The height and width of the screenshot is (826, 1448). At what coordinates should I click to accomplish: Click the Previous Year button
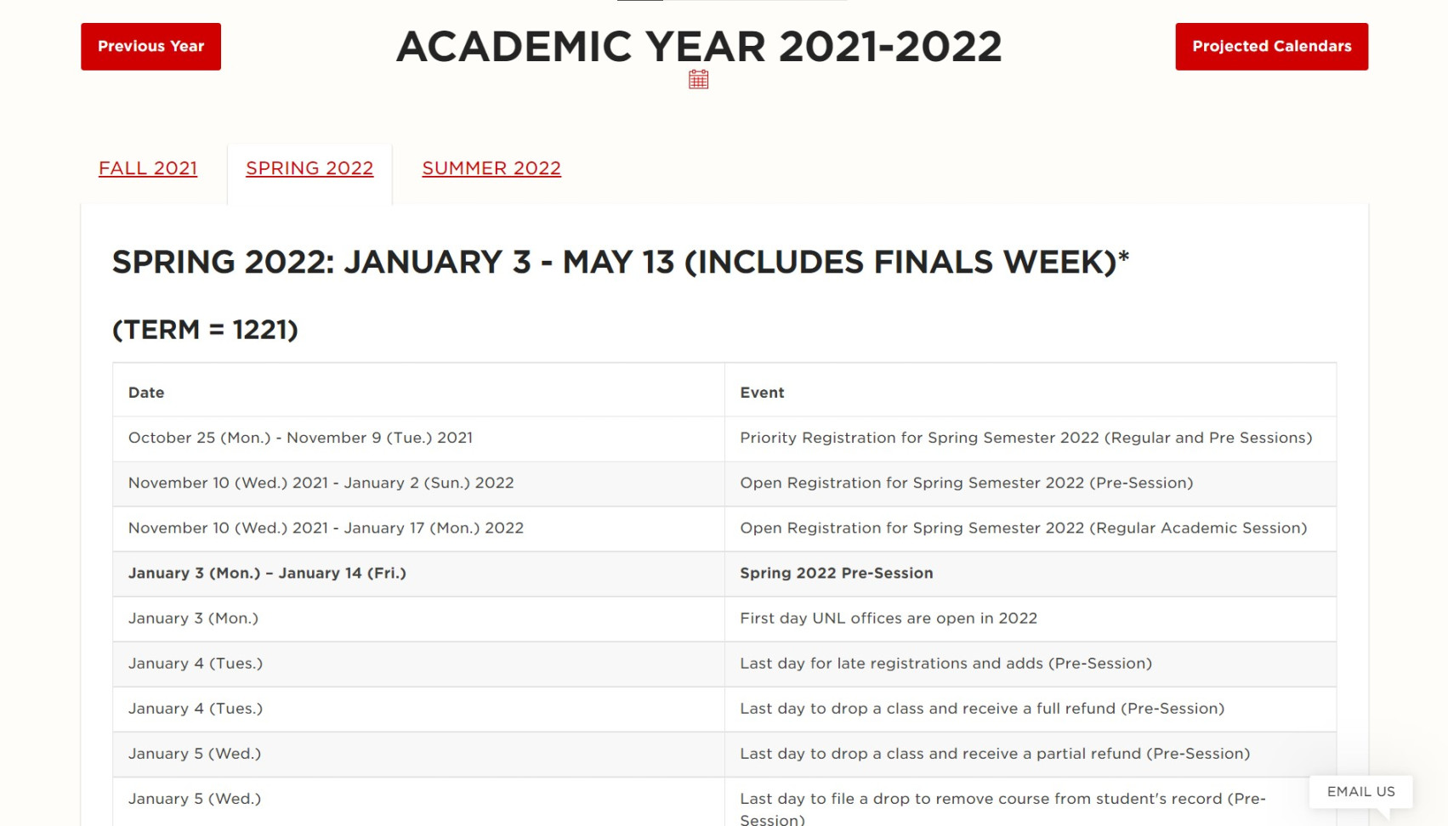pyautogui.click(x=150, y=46)
